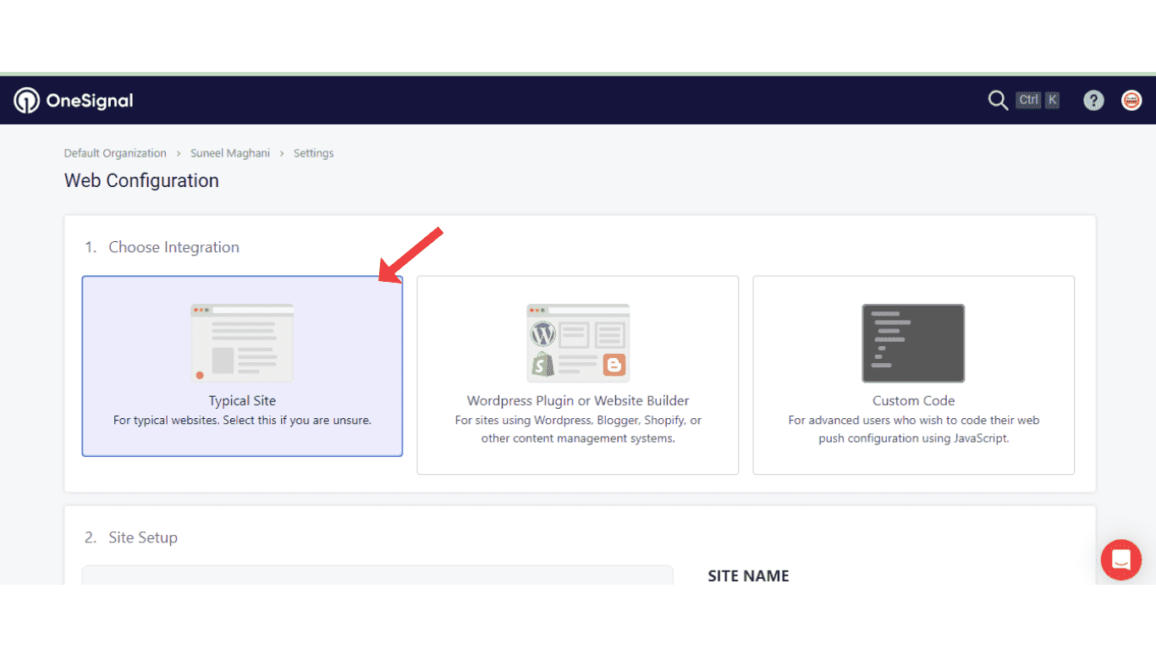Click the Site Setup step title
The image size is (1156, 650).
[143, 537]
